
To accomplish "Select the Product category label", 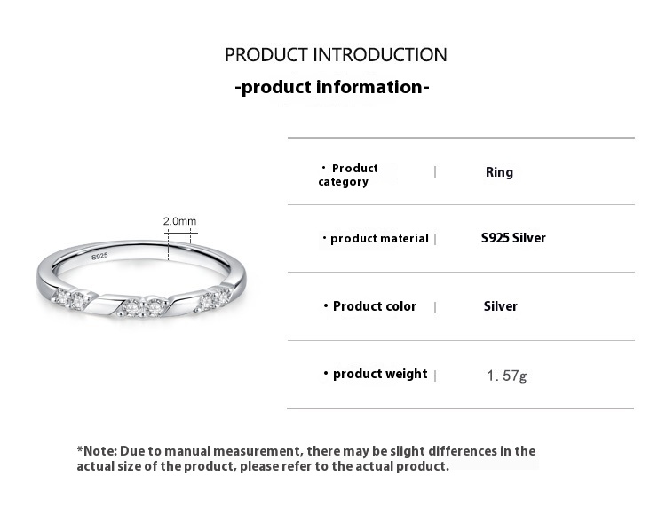I will [349, 175].
